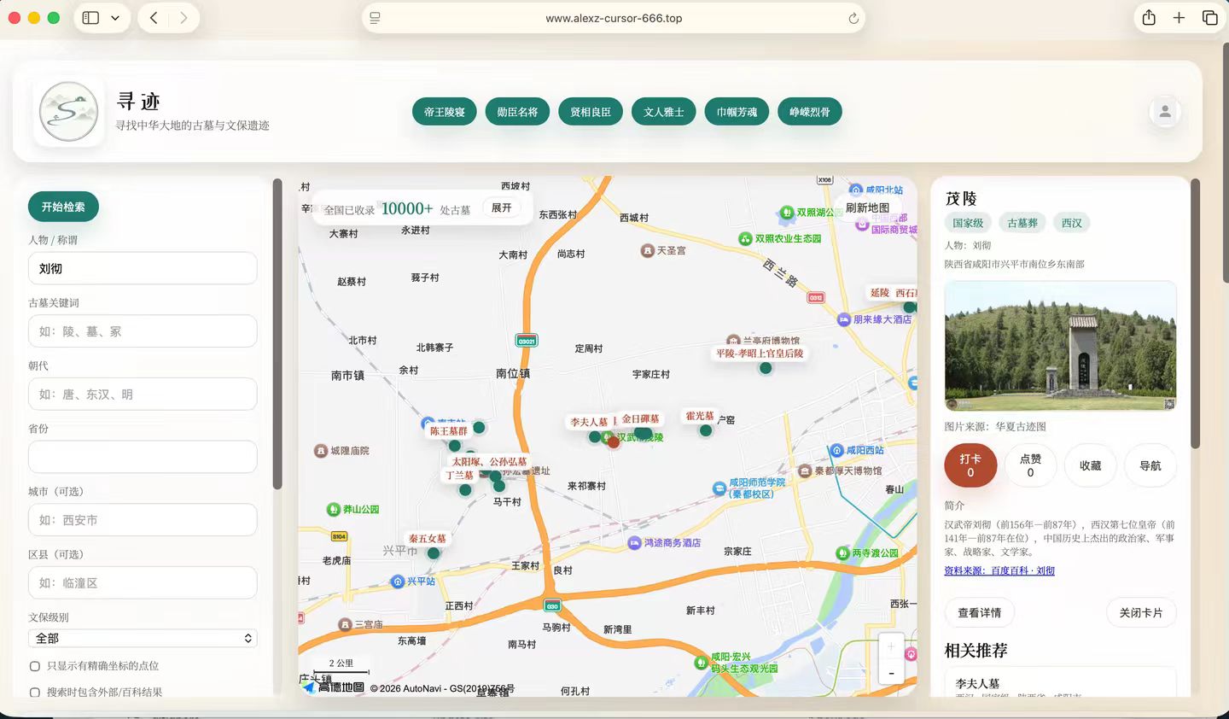Click the 寻迹 site logo
The width and height of the screenshot is (1229, 719).
[x=68, y=111]
